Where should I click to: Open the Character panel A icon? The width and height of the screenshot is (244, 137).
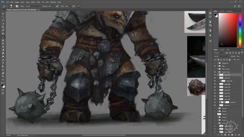[210, 41]
